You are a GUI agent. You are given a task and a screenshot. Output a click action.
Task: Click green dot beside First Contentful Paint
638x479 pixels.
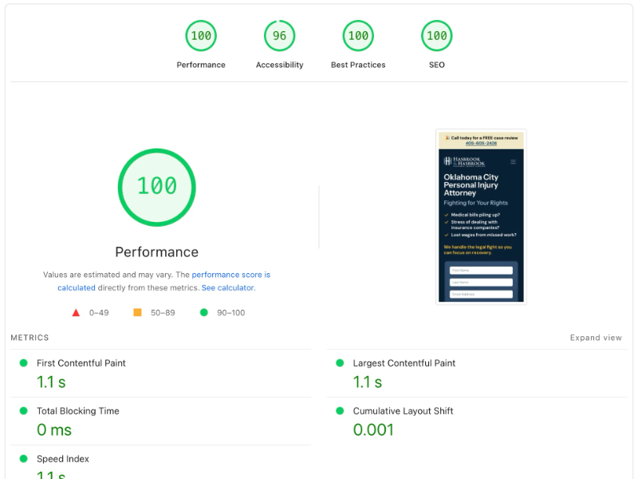(x=24, y=363)
